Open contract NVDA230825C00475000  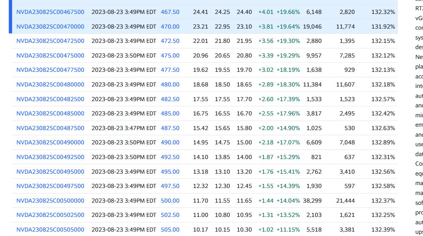(50, 56)
